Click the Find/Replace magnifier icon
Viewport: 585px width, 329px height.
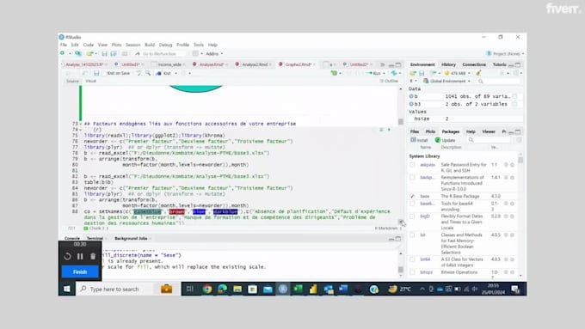(148, 73)
